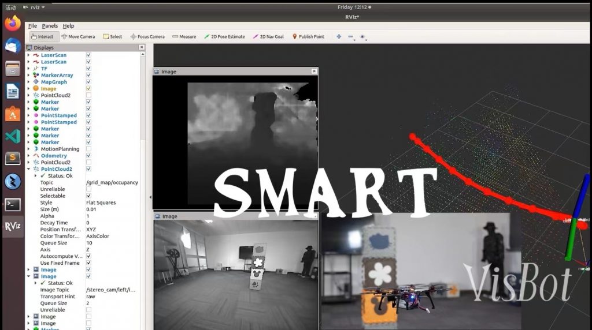The height and width of the screenshot is (330, 592).
Task: Open the File menu
Action: [32, 26]
